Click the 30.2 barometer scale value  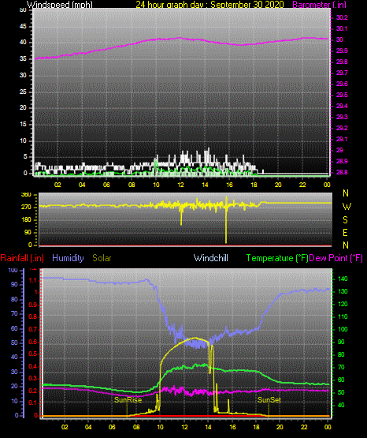coord(342,17)
